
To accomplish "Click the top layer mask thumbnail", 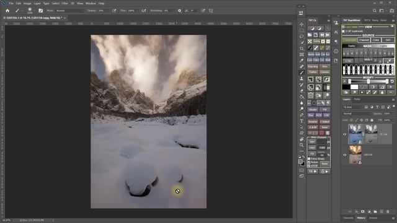I will point(371,134).
